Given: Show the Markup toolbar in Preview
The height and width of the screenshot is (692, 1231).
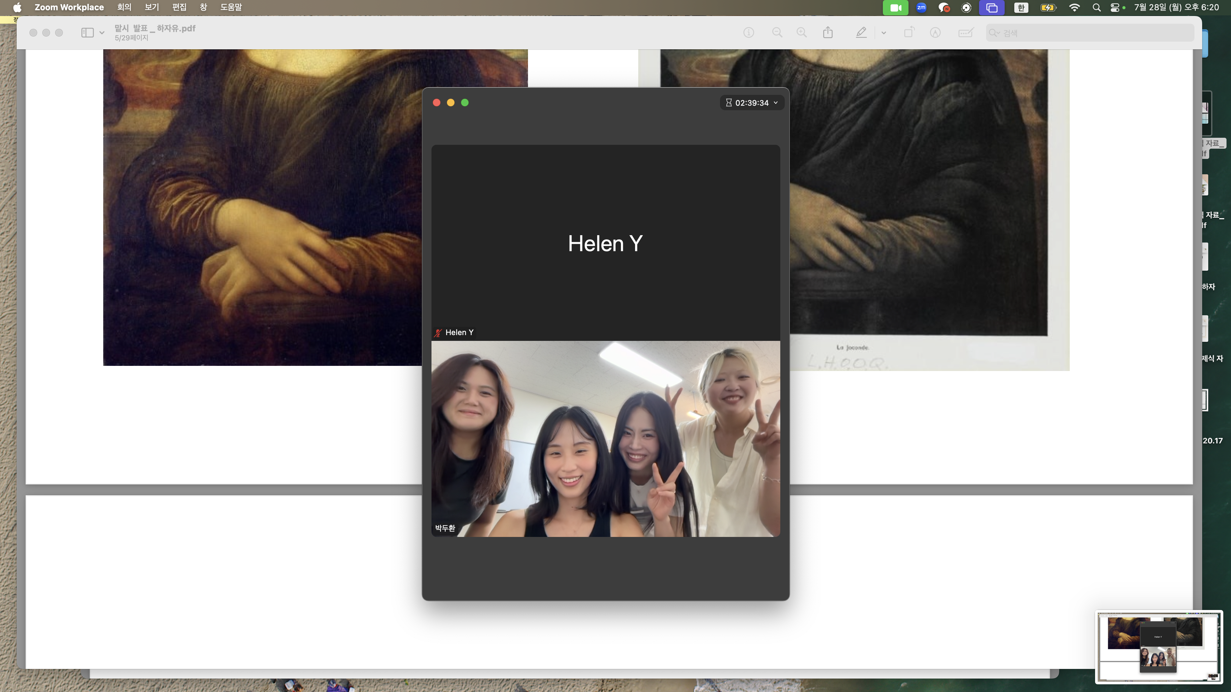Looking at the screenshot, I should (x=935, y=32).
